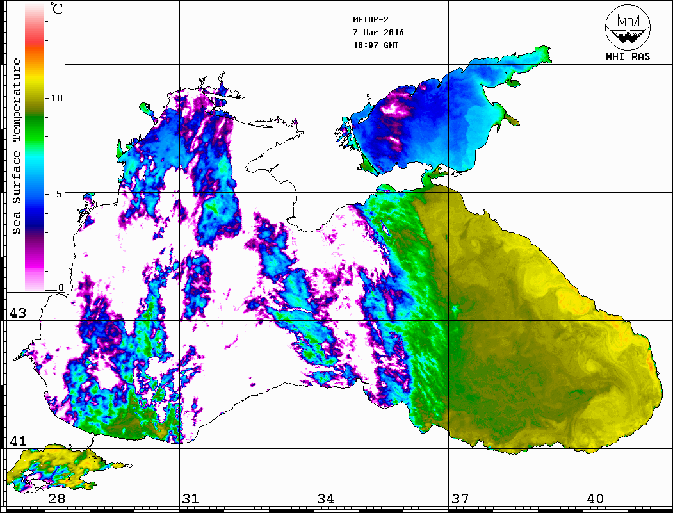Select the '7 Mar 2016' date text
Screen dimensions: 673x513
pos(378,33)
